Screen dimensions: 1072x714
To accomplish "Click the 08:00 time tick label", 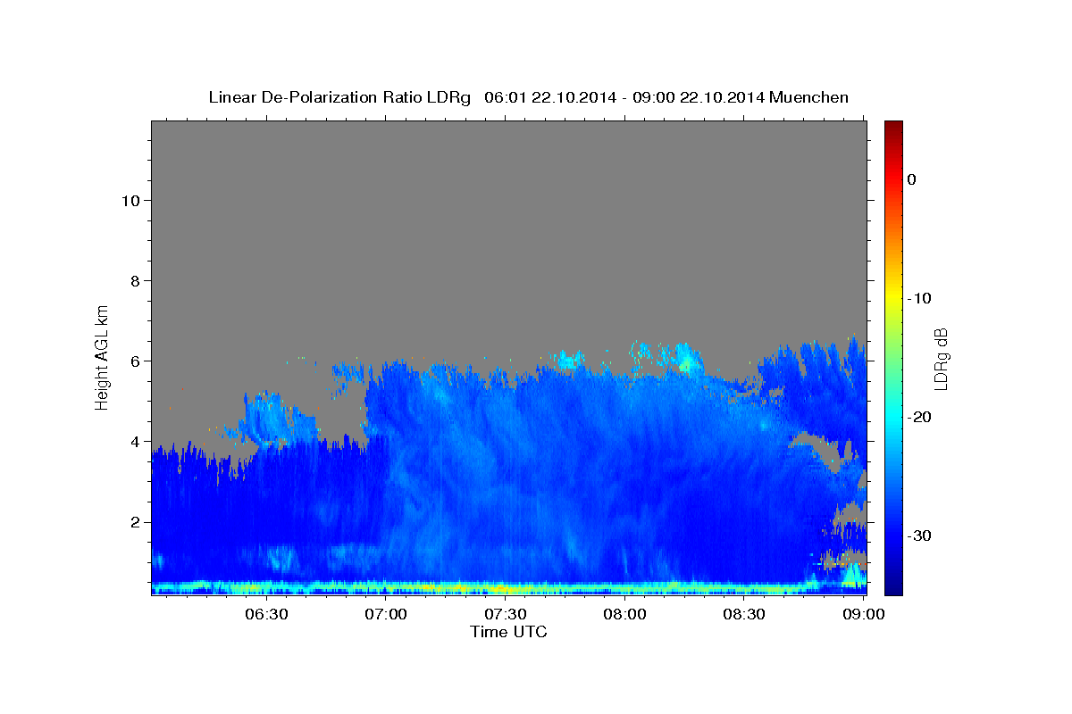I will pos(624,615).
